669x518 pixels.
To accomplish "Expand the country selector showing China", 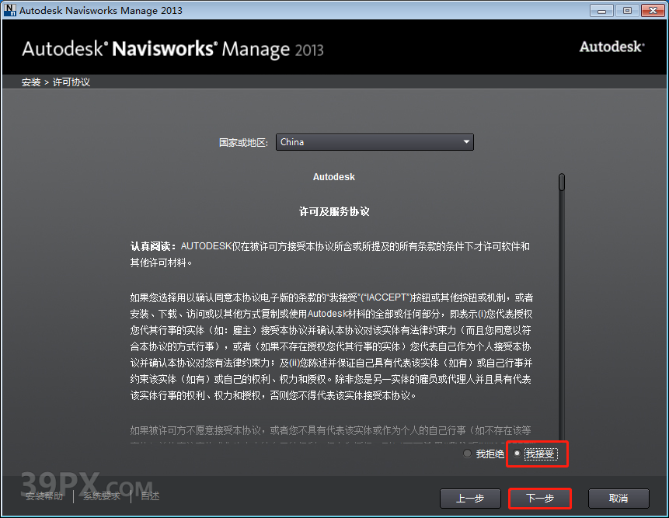I will pos(375,142).
